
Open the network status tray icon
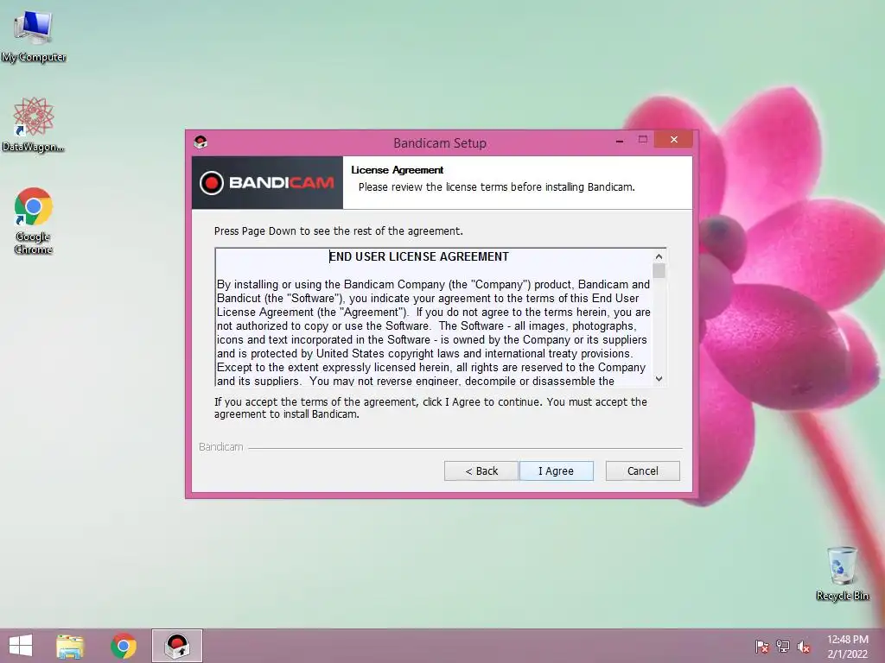click(x=783, y=647)
